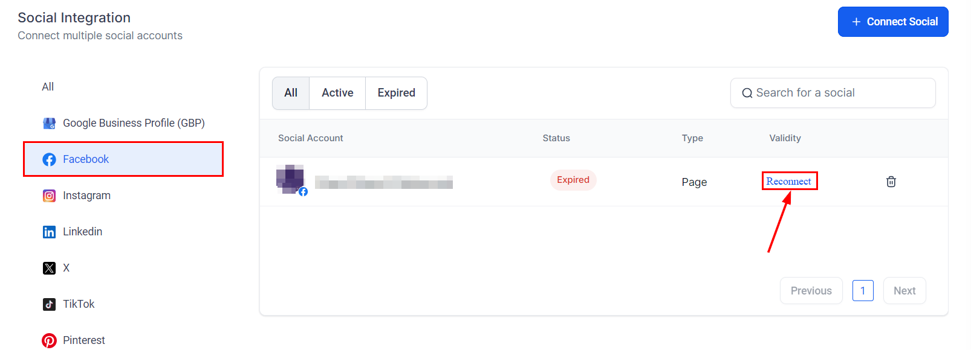Select the Facebook sidebar label
971x350 pixels.
[x=86, y=159]
